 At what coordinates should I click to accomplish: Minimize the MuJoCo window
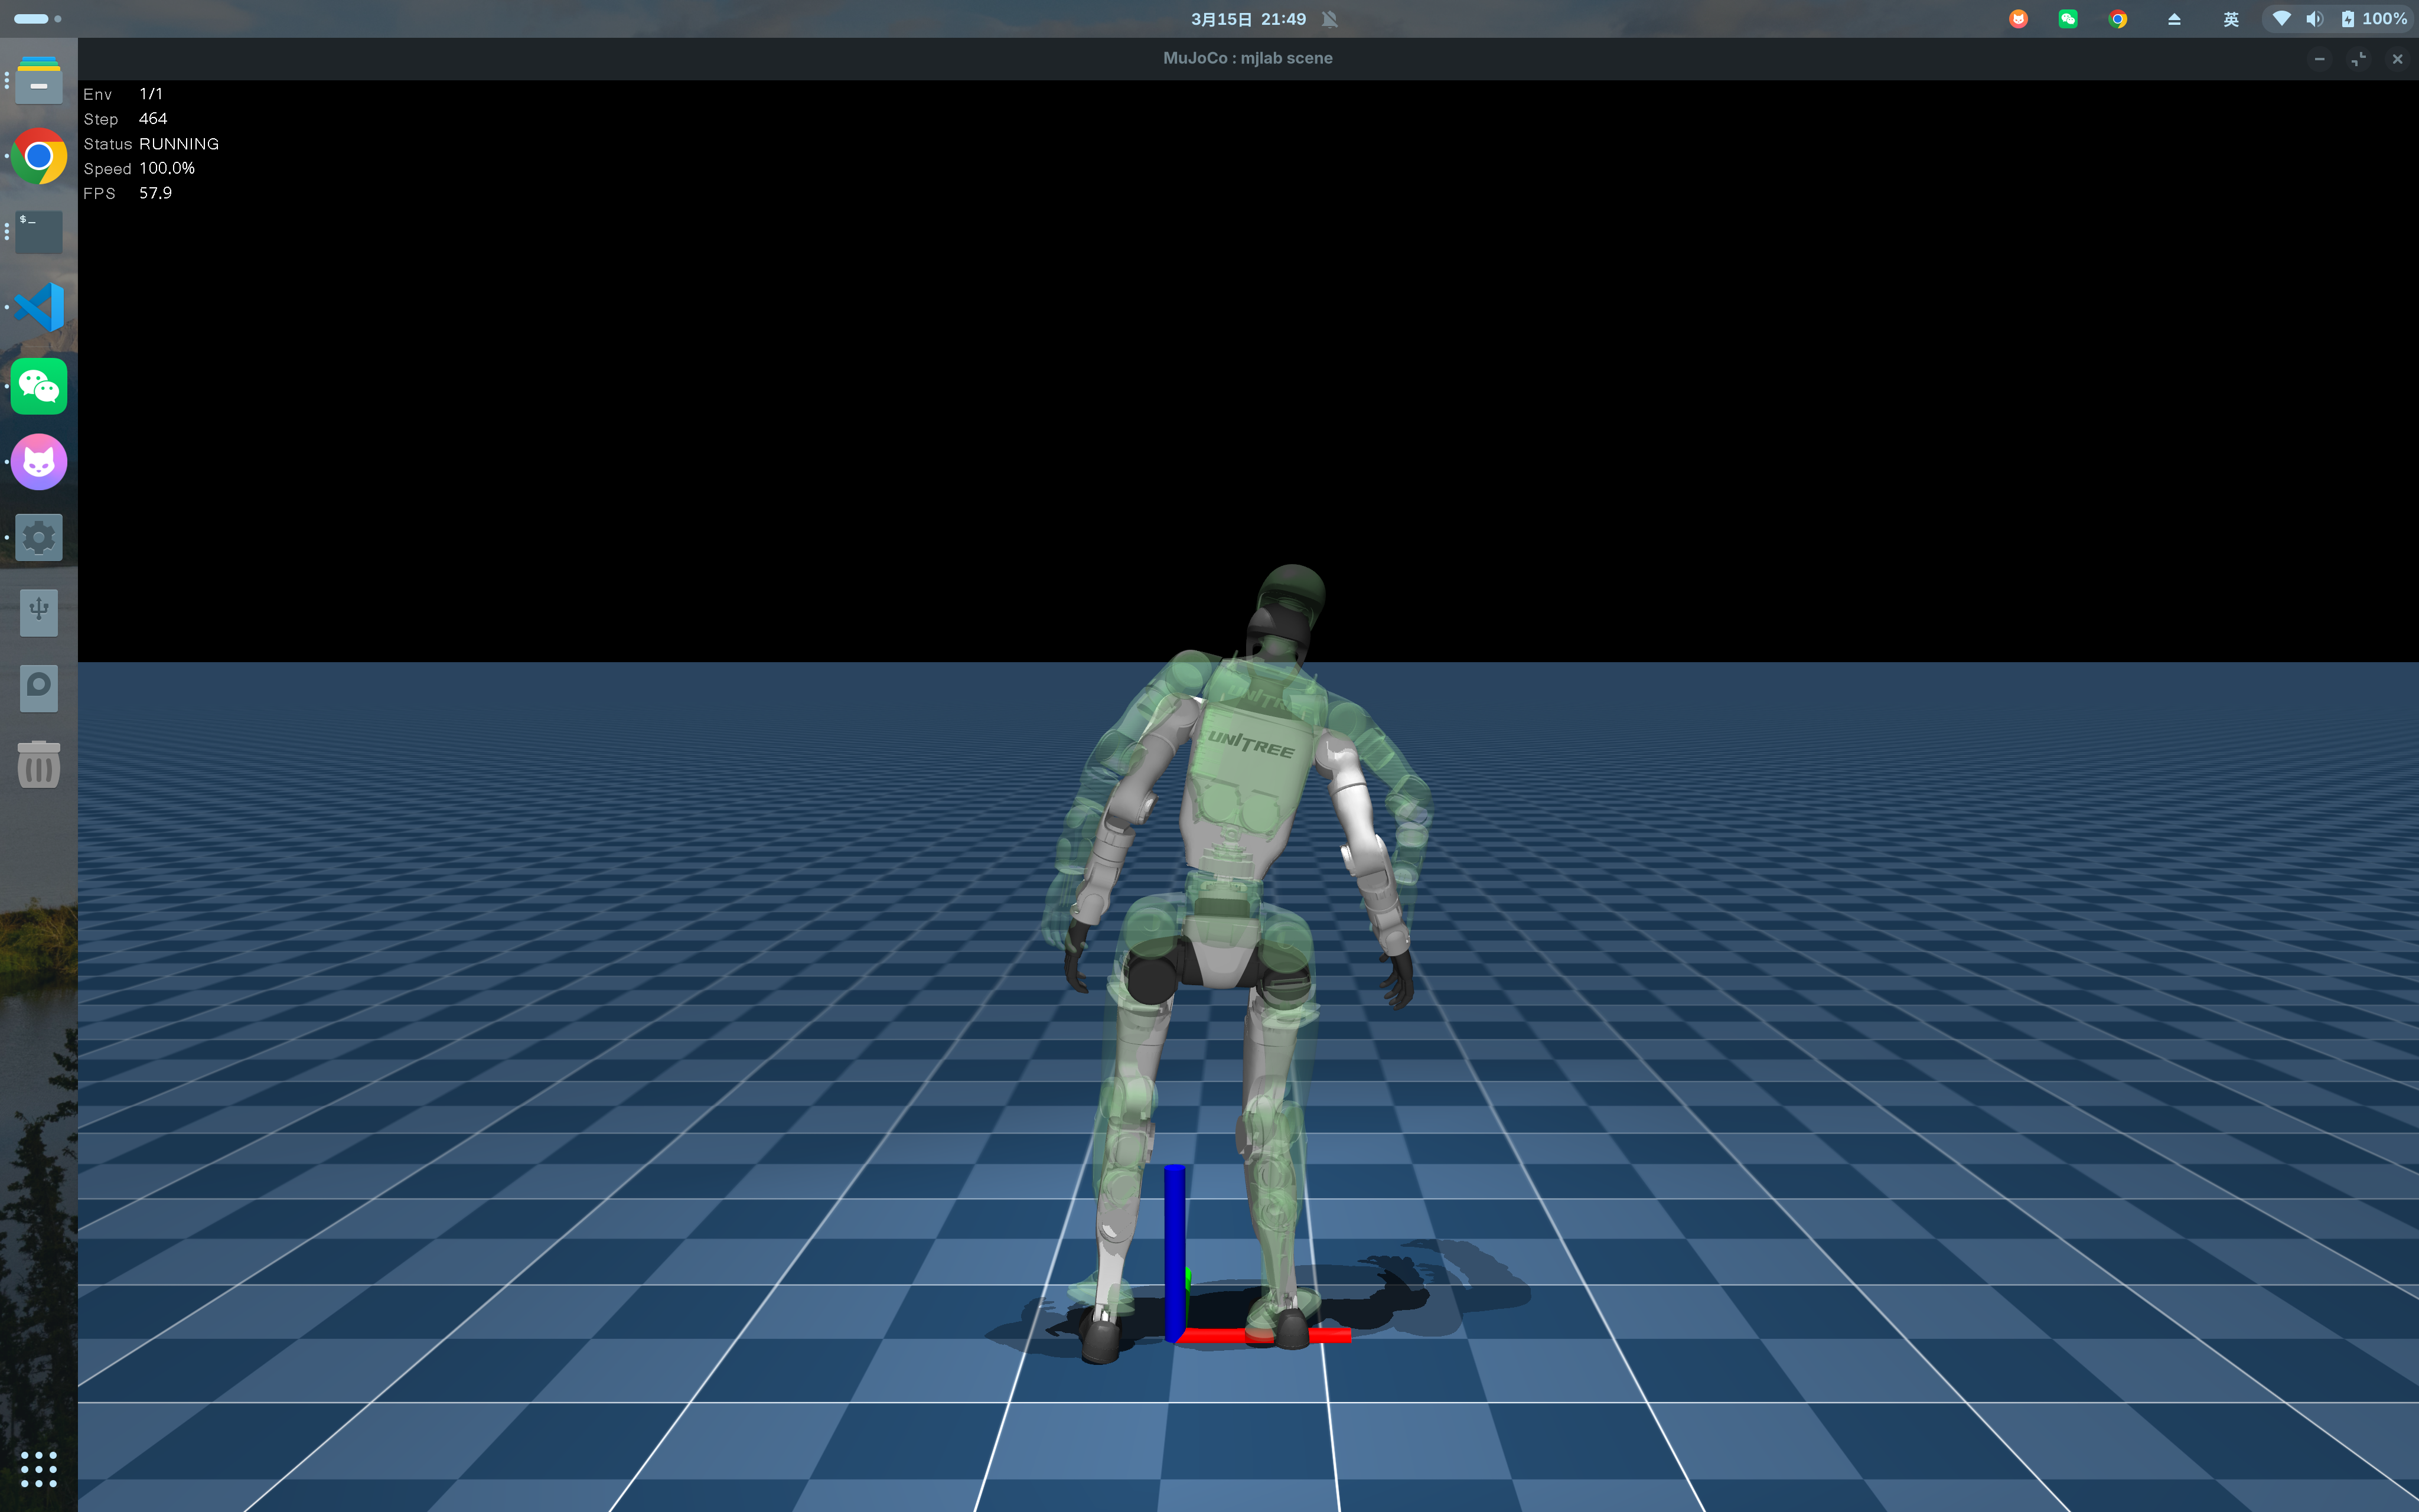pos(2320,59)
